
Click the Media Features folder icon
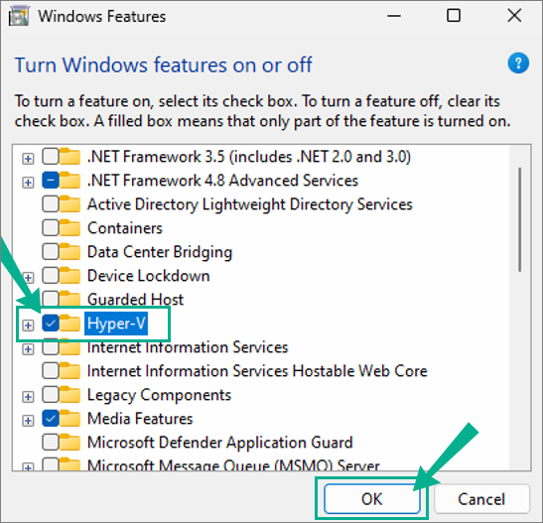point(70,419)
